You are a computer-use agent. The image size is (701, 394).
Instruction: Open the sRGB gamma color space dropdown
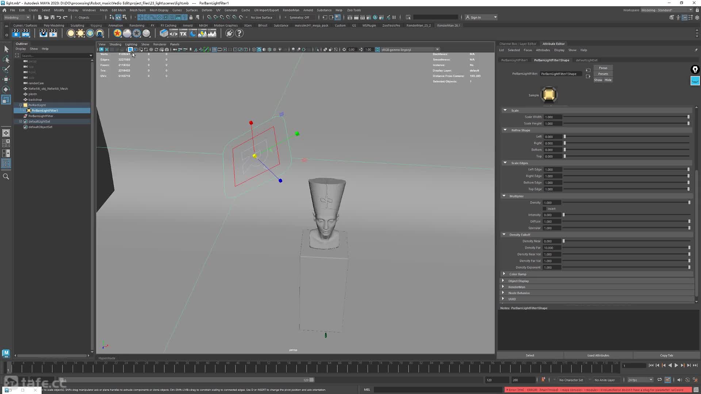click(410, 50)
